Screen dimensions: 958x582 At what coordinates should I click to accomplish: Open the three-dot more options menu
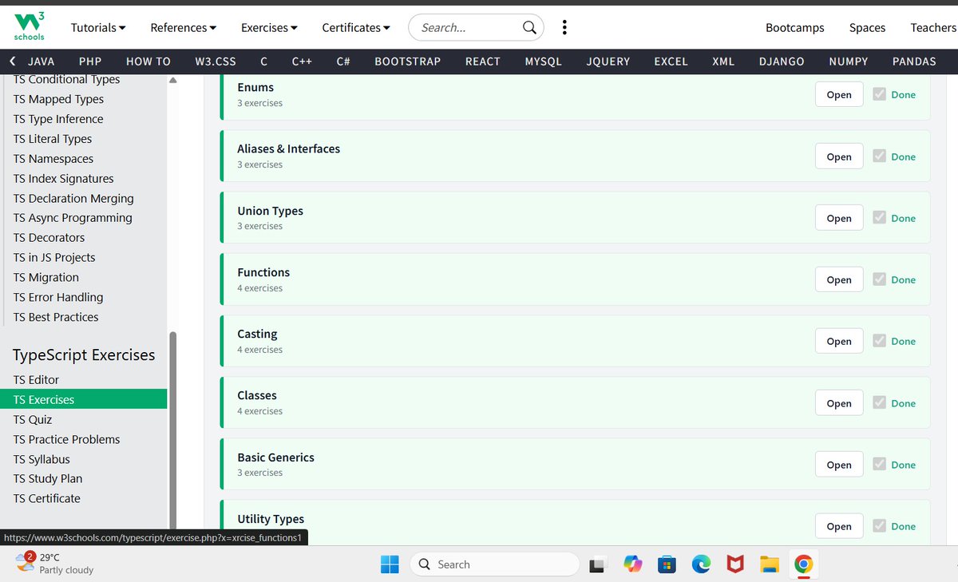pos(564,27)
